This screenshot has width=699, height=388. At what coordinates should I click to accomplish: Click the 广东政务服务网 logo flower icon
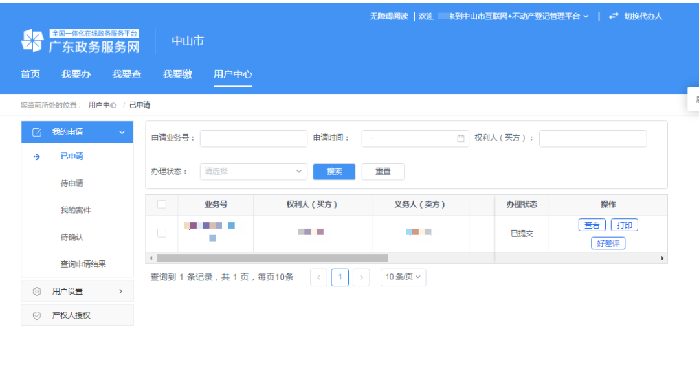tap(34, 40)
